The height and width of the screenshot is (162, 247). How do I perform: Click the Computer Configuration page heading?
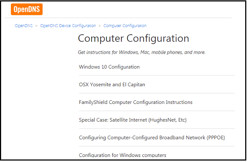(133, 39)
